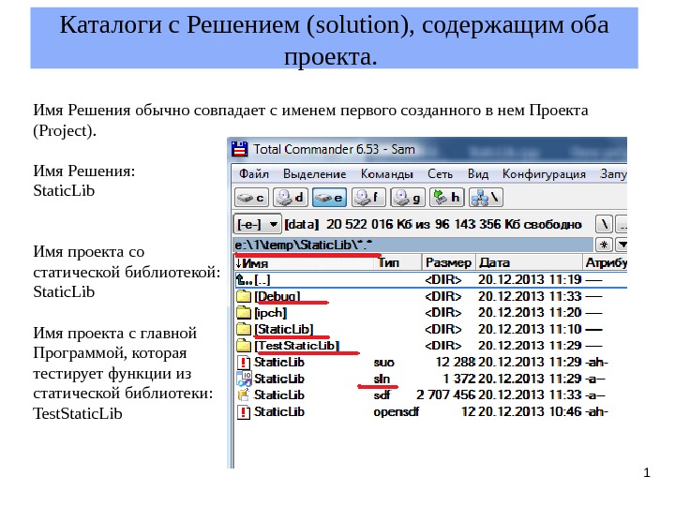
Task: Open the [-e-] drive dropdown
Action: [257, 224]
